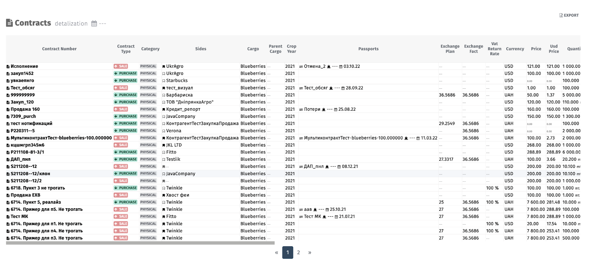Click the bookmark icon before Барбариска

164,95
